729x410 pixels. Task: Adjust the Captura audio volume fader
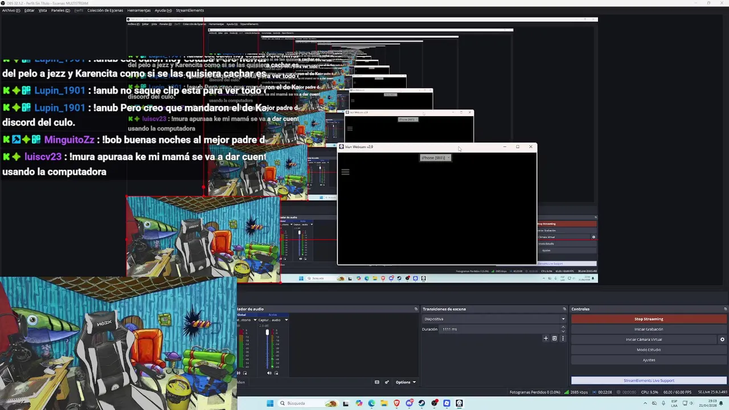(x=267, y=332)
